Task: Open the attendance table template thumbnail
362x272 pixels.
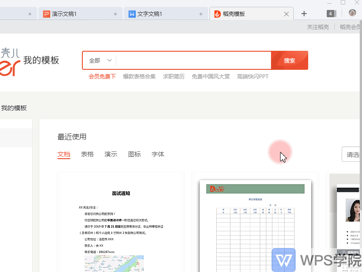Action: click(255, 224)
